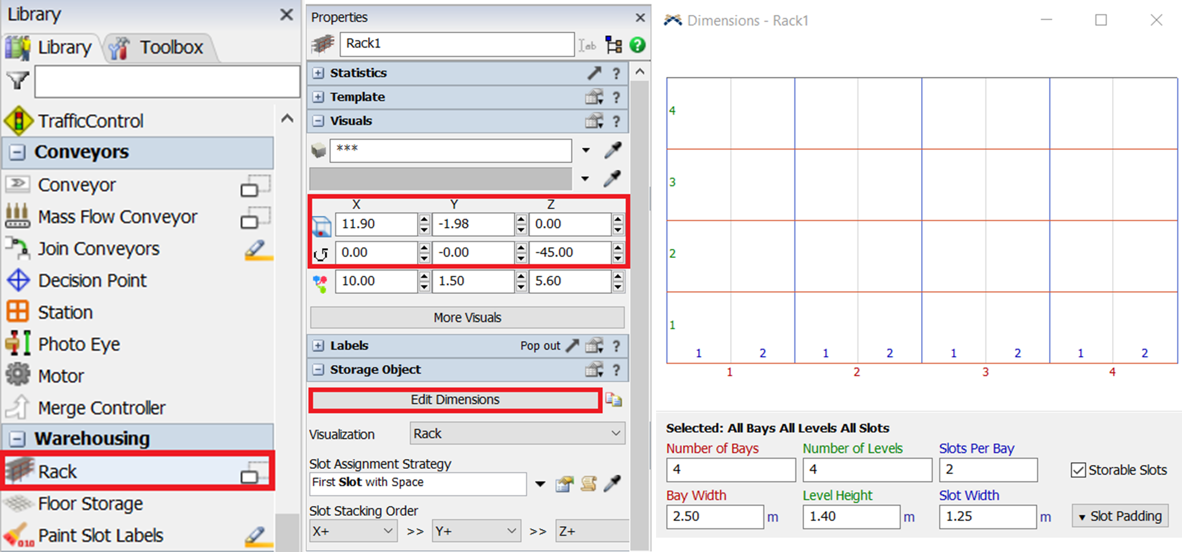Screen dimensions: 1182x552
Task: Open the X+ slot stacking order dropdown
Action: [x=353, y=531]
